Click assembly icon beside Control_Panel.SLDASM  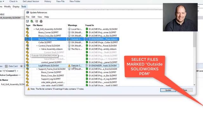(27, 46)
